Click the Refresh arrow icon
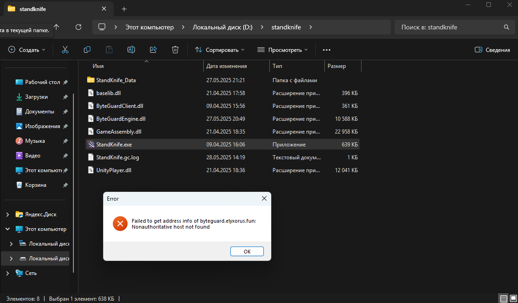The width and height of the screenshot is (518, 303). [78, 27]
